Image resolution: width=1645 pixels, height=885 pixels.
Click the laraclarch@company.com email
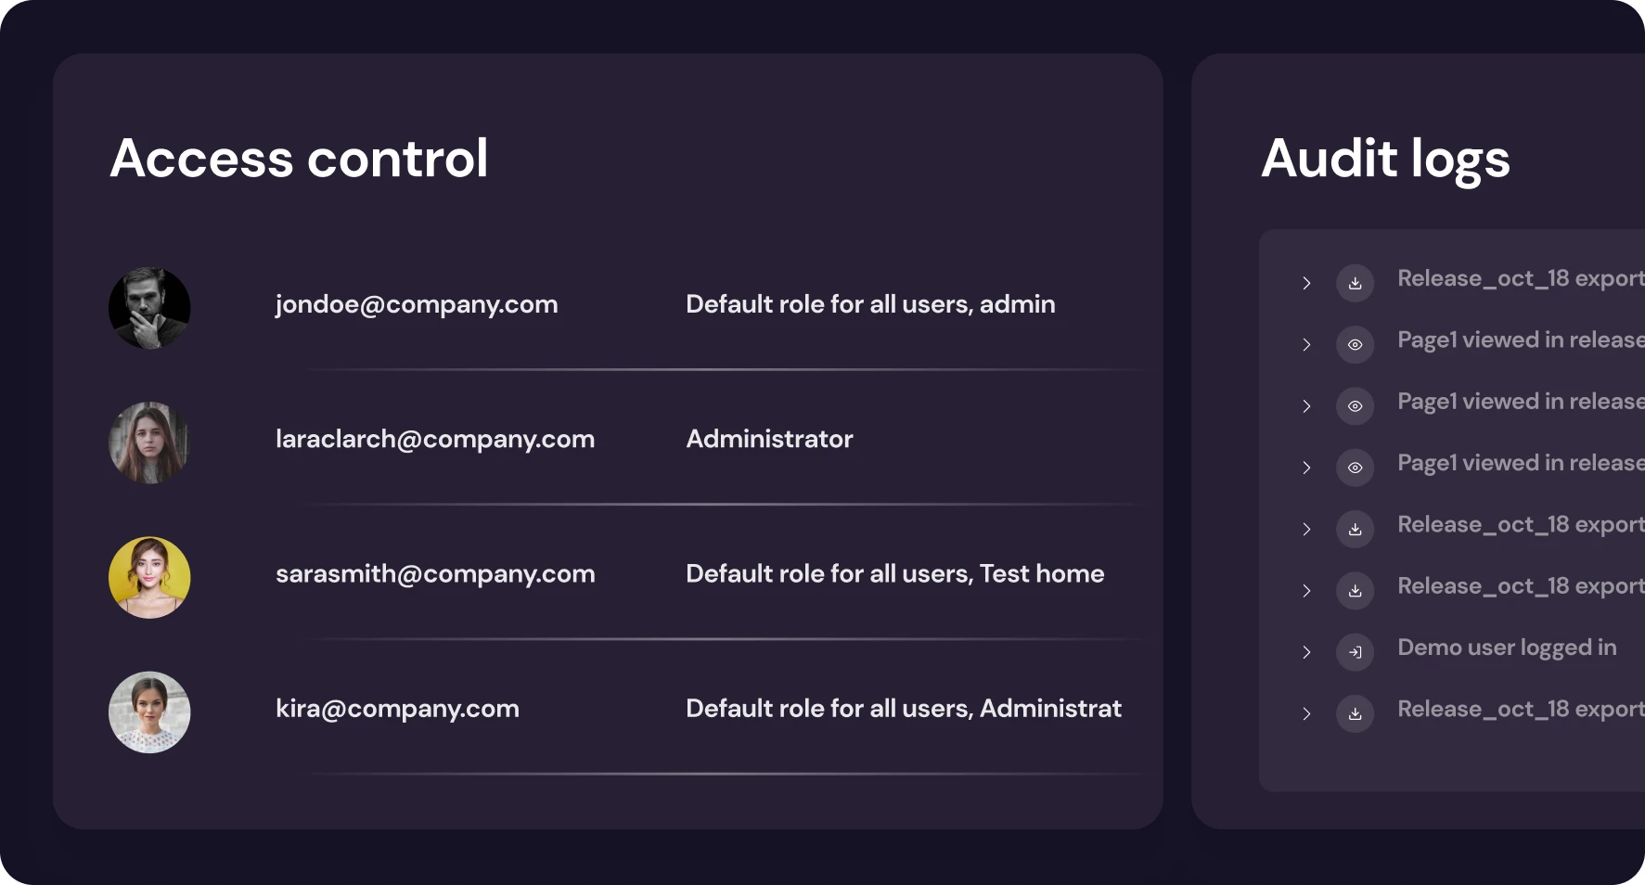pos(434,439)
